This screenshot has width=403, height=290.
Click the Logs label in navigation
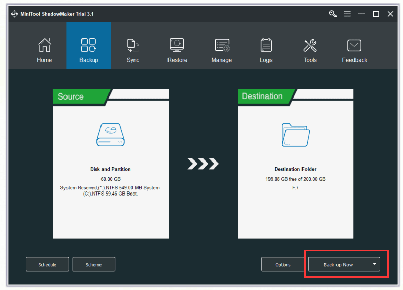pyautogui.click(x=266, y=60)
